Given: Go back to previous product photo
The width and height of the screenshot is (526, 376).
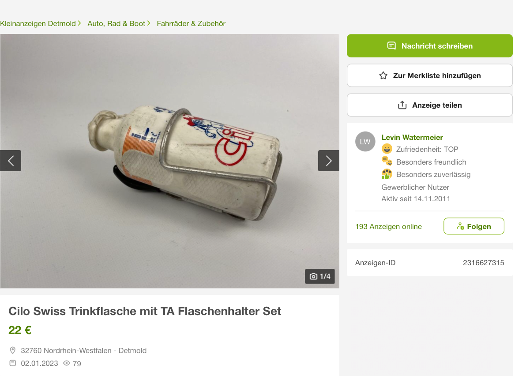Looking at the screenshot, I should [x=11, y=161].
